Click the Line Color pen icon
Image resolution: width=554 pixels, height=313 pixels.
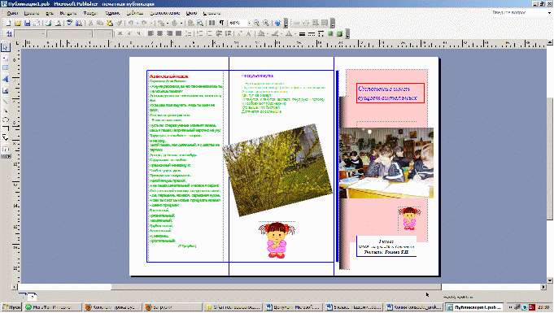pos(274,33)
